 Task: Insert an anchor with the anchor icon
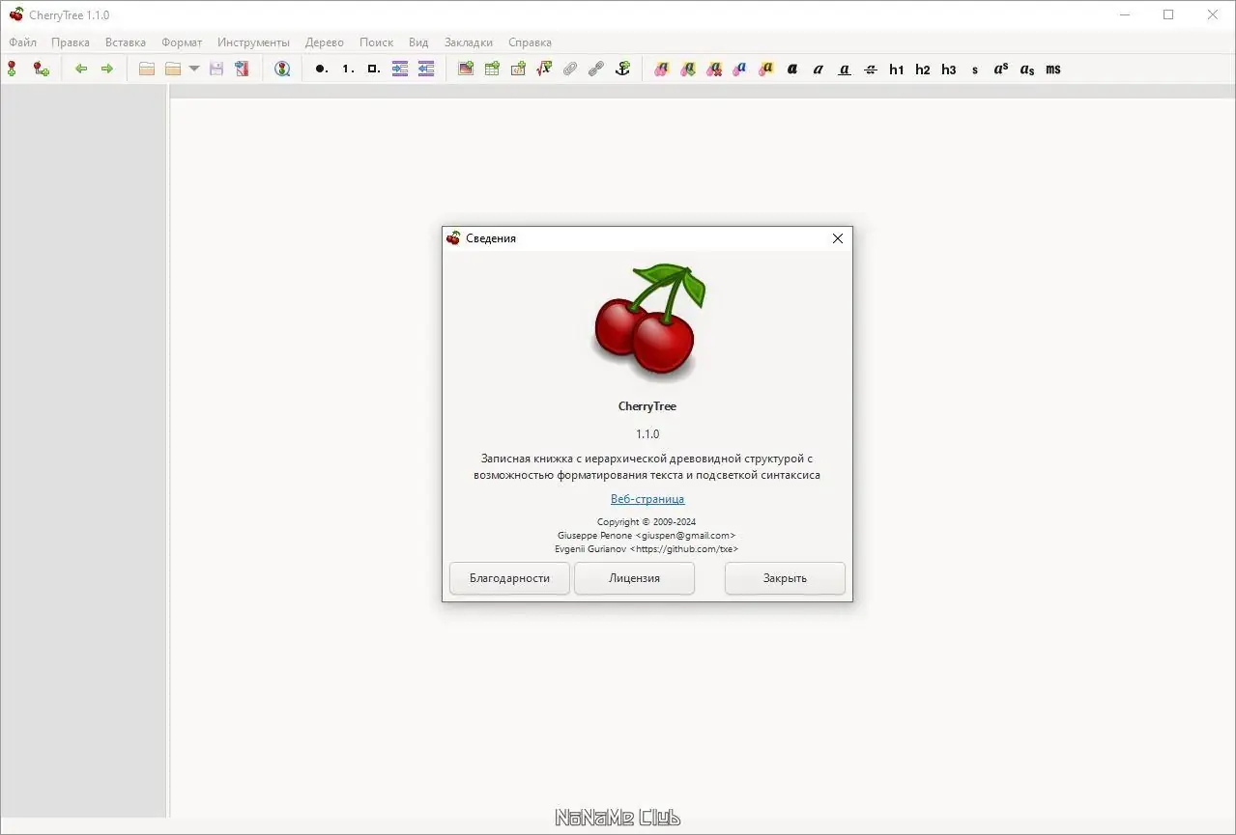click(x=622, y=69)
